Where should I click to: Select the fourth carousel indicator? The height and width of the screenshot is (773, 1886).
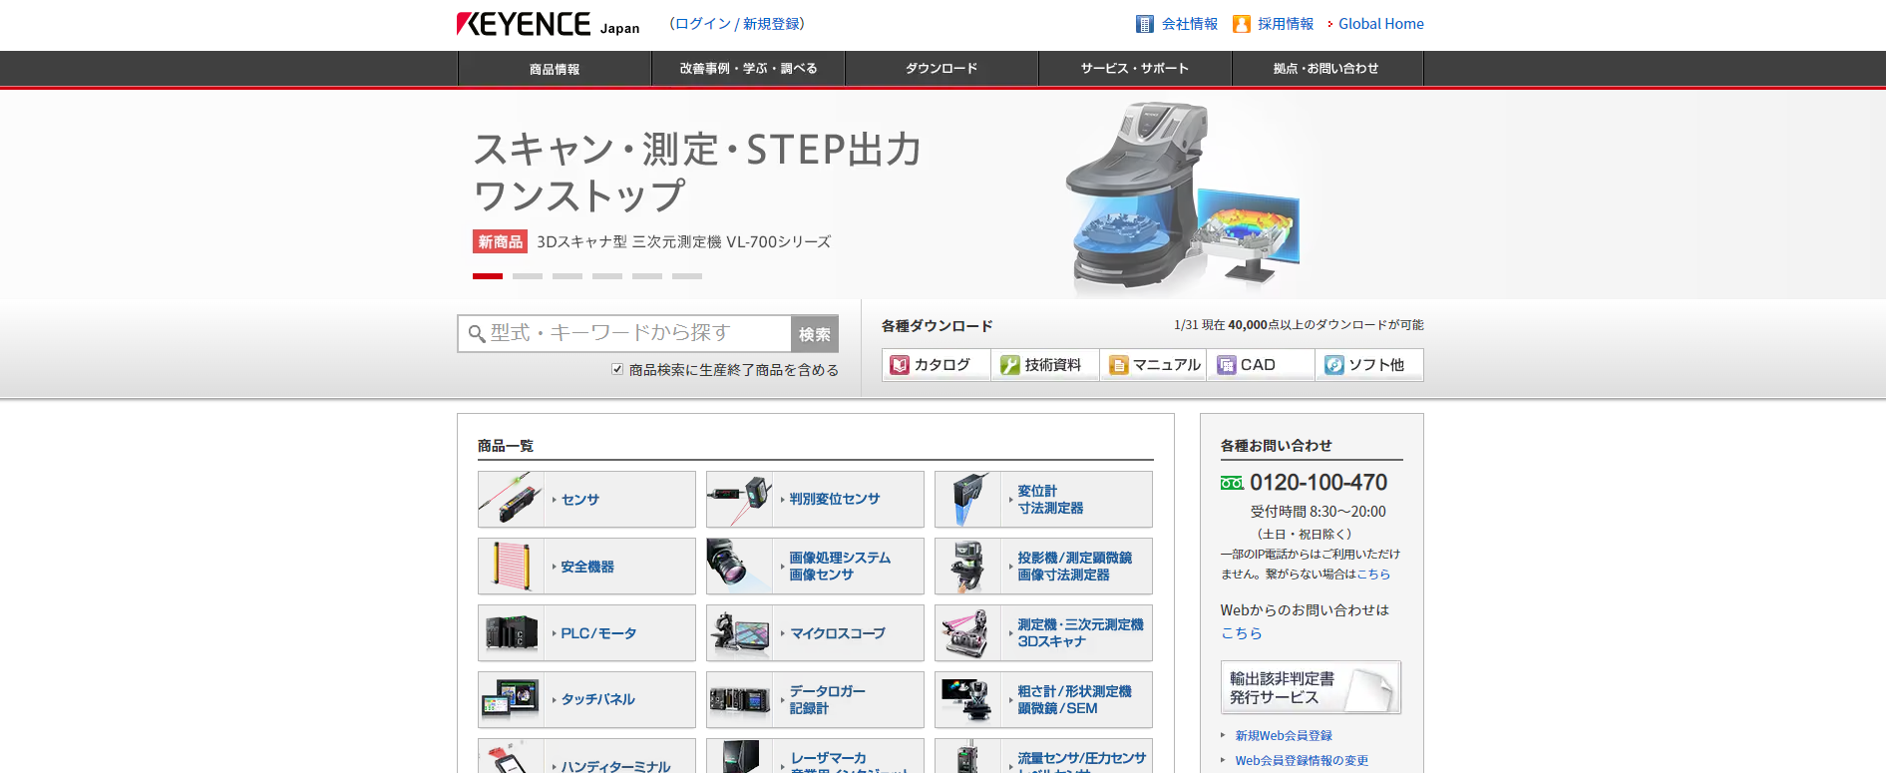[x=607, y=276]
